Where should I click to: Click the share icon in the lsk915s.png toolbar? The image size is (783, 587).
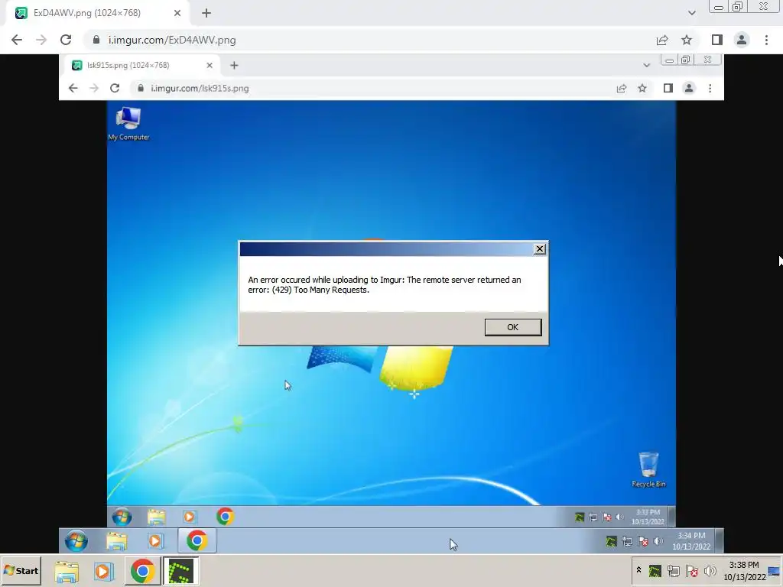tap(621, 89)
